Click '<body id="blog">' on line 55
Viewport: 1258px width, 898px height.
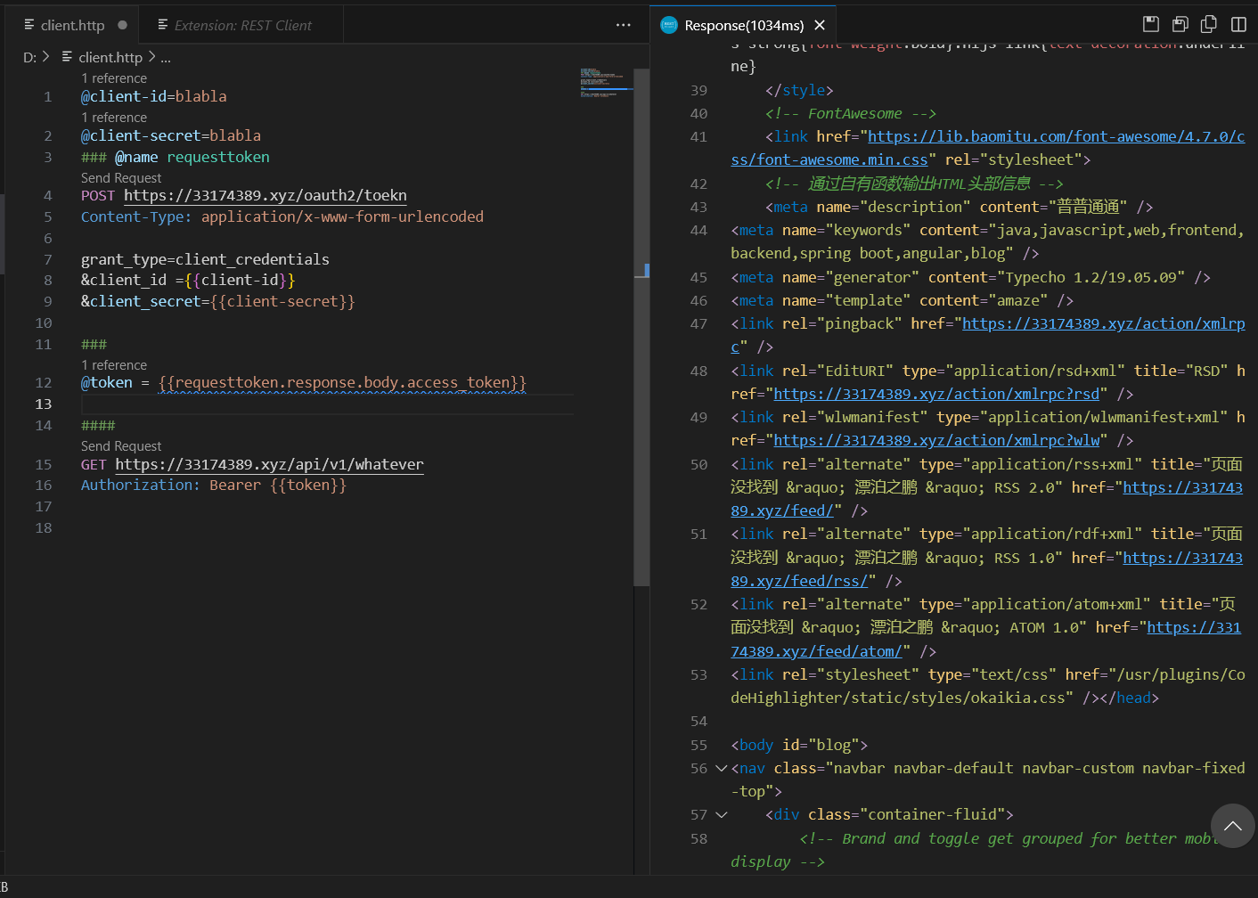pyautogui.click(x=799, y=745)
